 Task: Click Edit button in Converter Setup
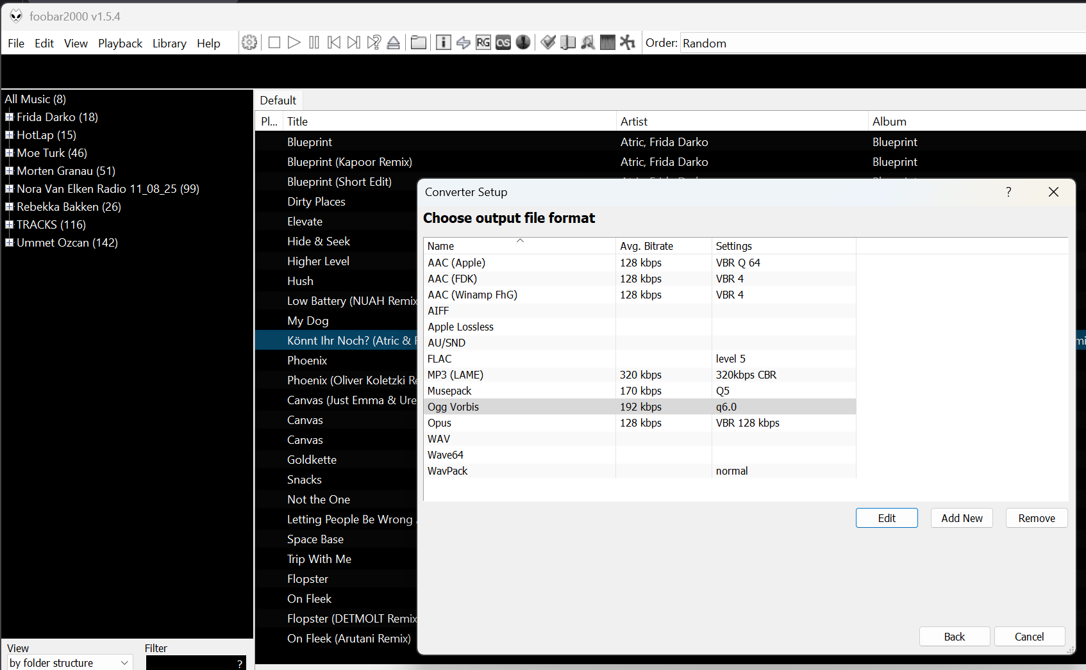[x=887, y=518]
